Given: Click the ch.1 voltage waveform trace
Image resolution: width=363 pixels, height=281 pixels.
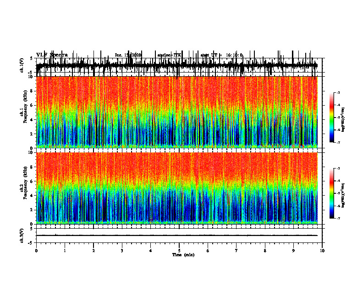Looking at the screenshot, I should 177,66.
